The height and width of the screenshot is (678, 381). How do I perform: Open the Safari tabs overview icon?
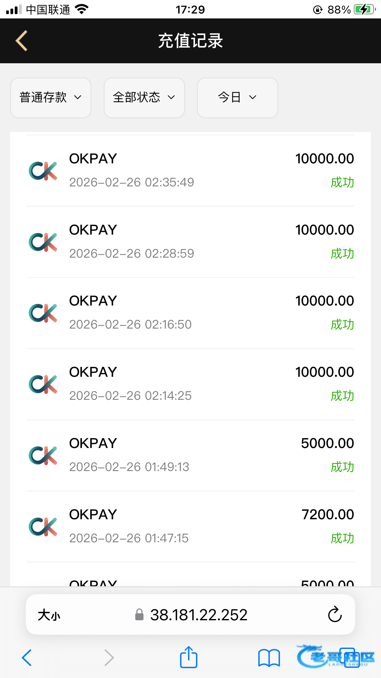(x=349, y=657)
